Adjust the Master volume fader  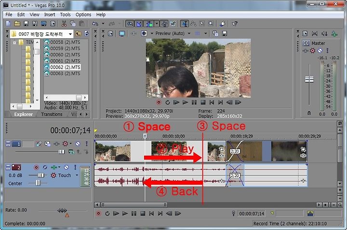[309, 79]
